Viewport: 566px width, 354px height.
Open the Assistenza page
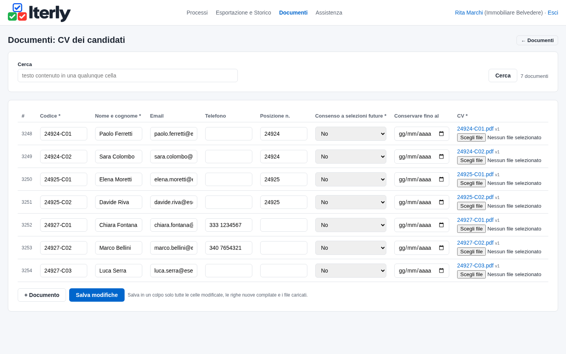coord(329,13)
